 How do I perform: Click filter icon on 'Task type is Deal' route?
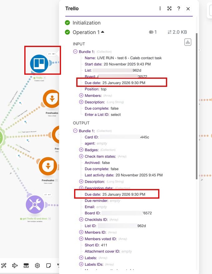25,122
